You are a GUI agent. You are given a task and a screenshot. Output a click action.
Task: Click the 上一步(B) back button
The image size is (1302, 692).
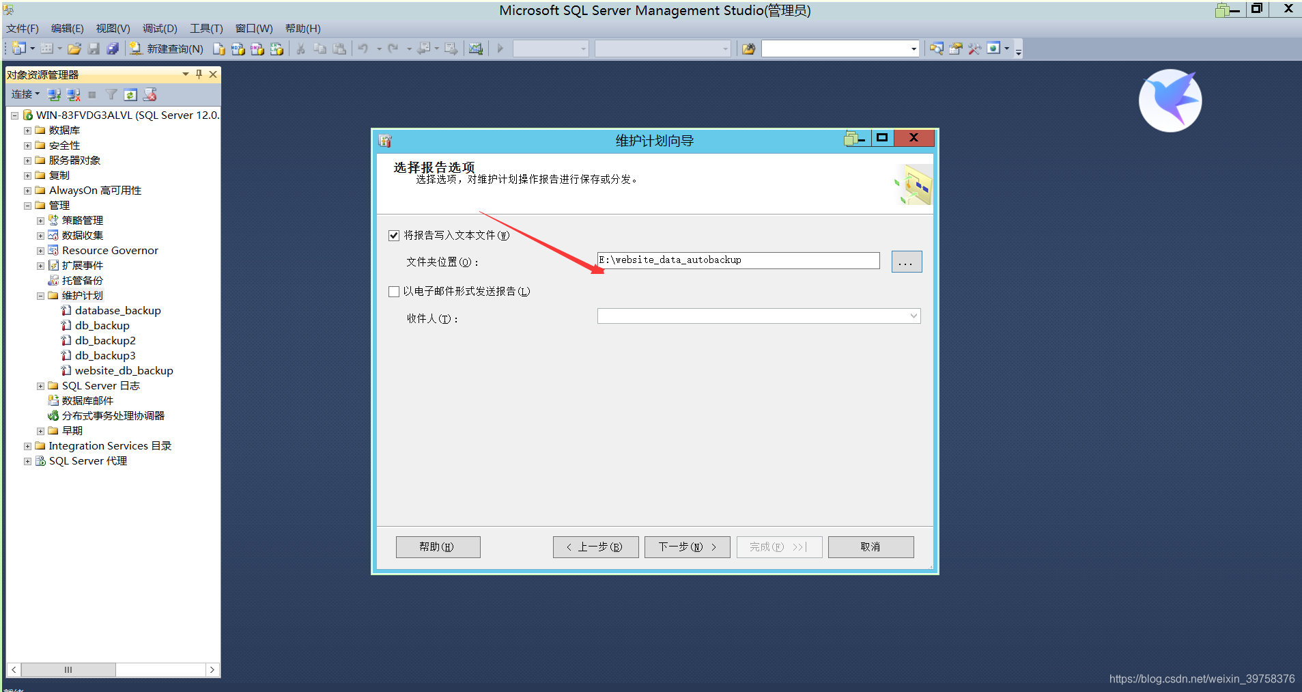[596, 547]
